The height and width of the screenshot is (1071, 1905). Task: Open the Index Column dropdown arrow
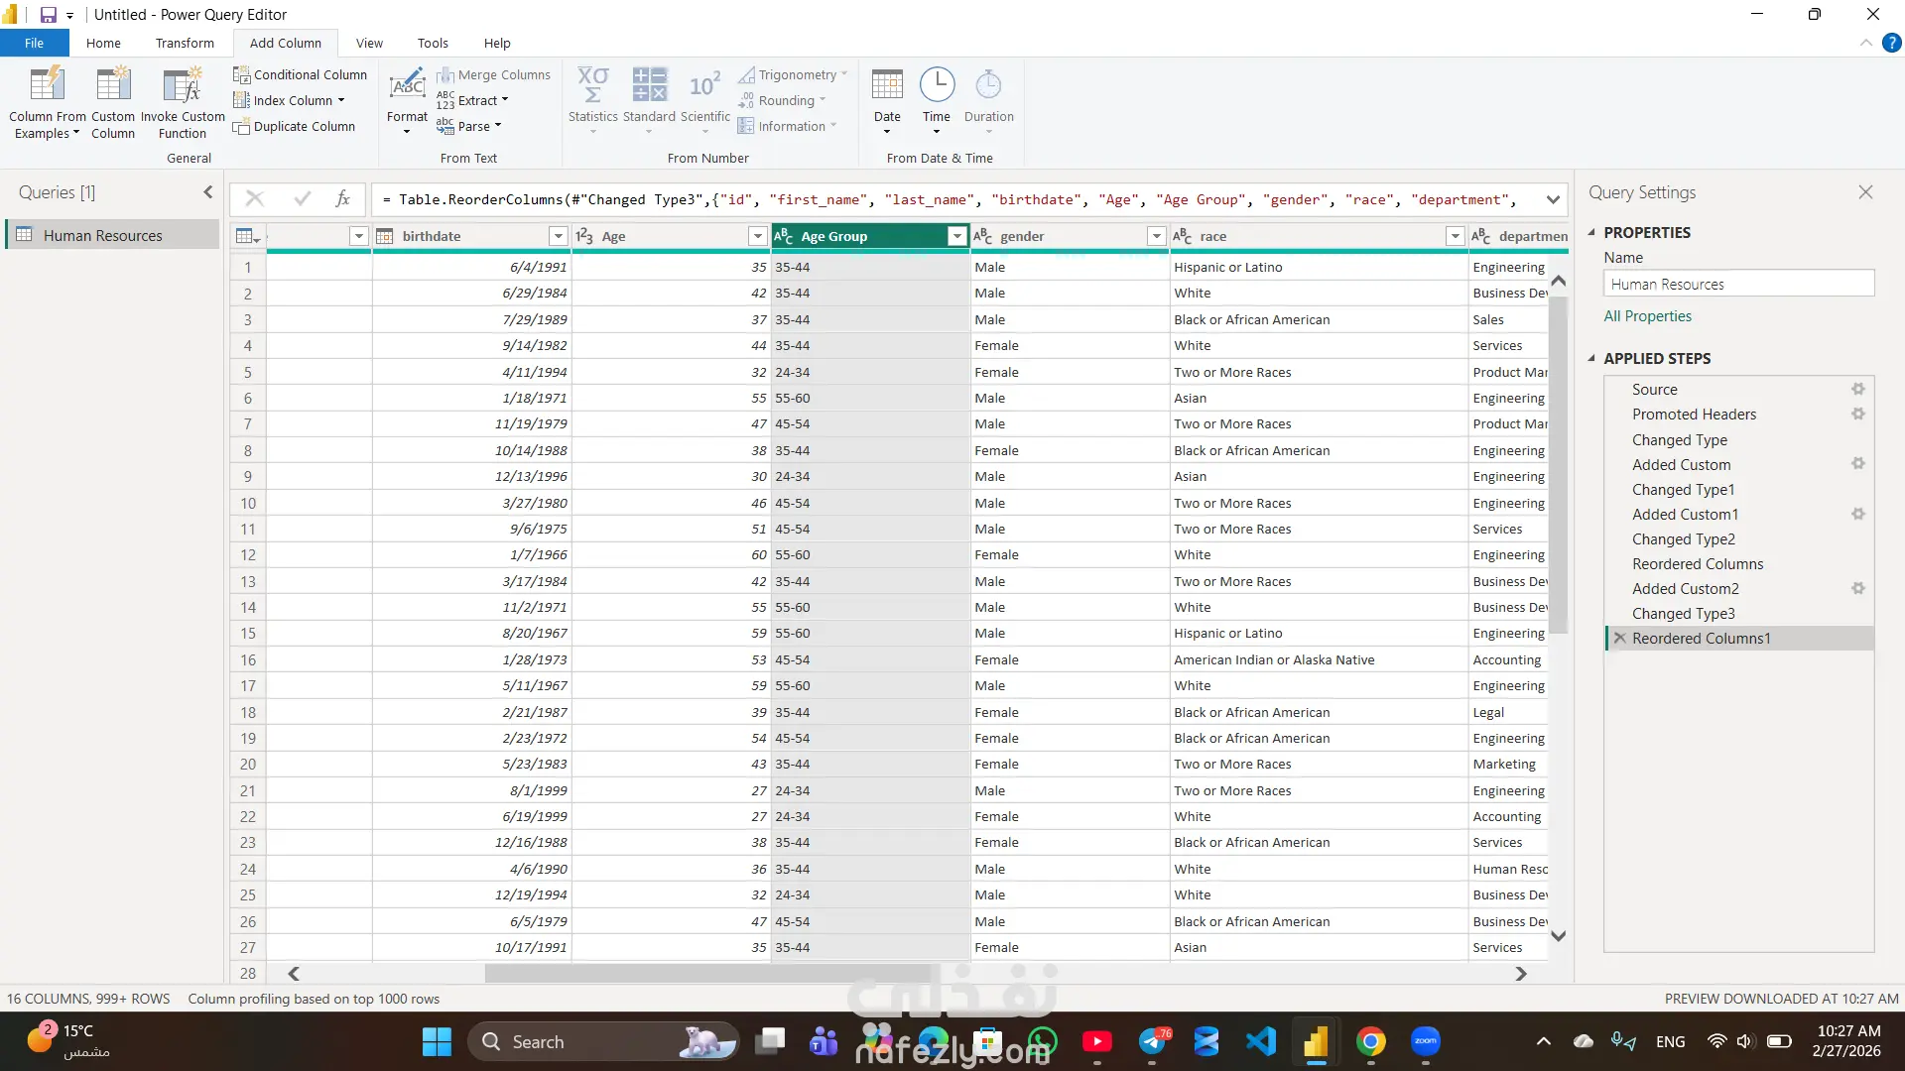[341, 100]
